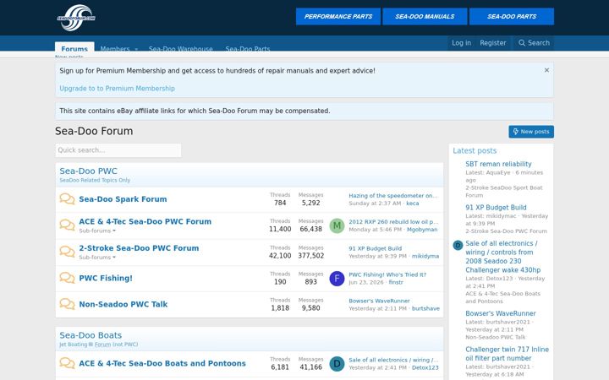This screenshot has width=609, height=380.
Task: Click Spark Forum message count 5,292
Action: point(310,203)
